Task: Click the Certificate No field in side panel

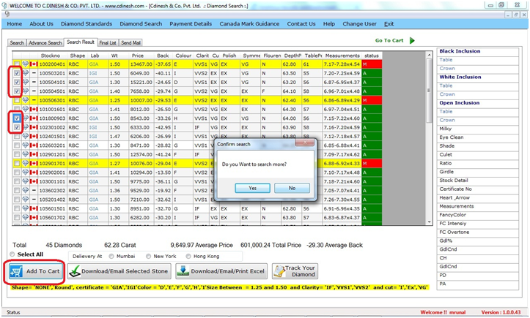Action: (478, 189)
